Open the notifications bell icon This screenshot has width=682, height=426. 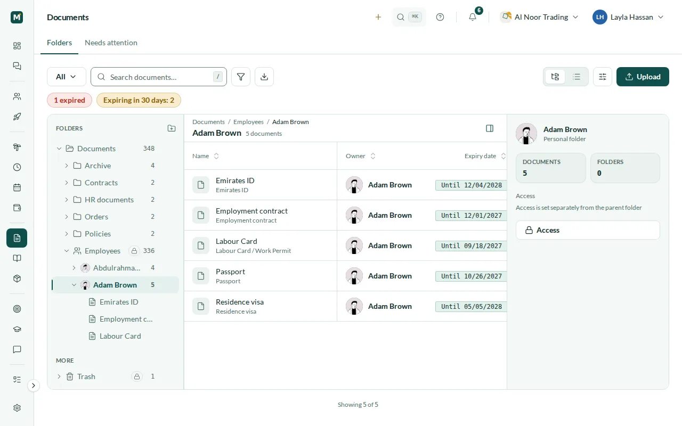pos(473,17)
